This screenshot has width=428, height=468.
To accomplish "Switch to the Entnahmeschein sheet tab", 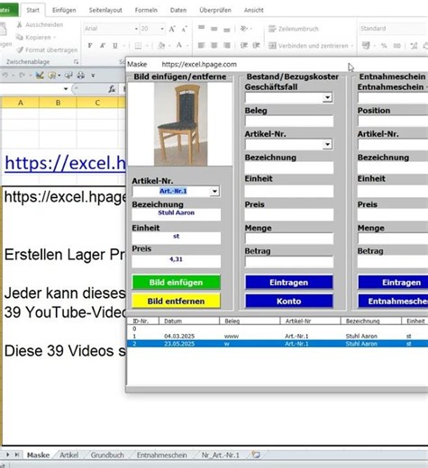I will [162, 455].
